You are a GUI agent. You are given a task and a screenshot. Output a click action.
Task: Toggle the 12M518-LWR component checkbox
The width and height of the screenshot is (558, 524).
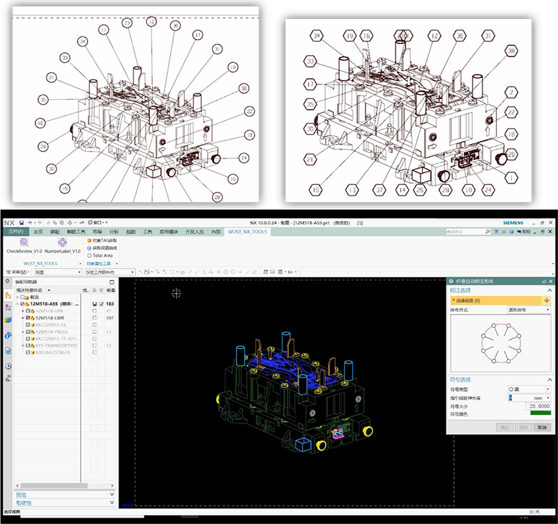coord(28,318)
